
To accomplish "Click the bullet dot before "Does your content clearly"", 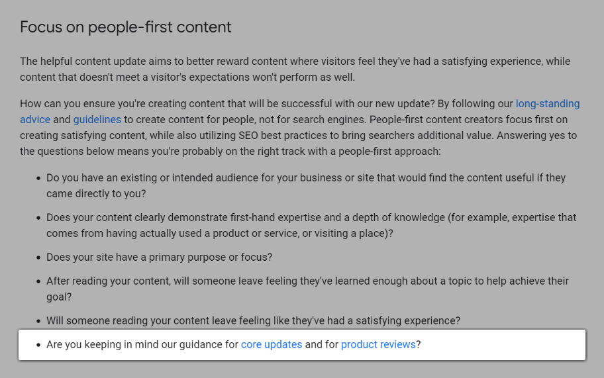I will 36,218.
